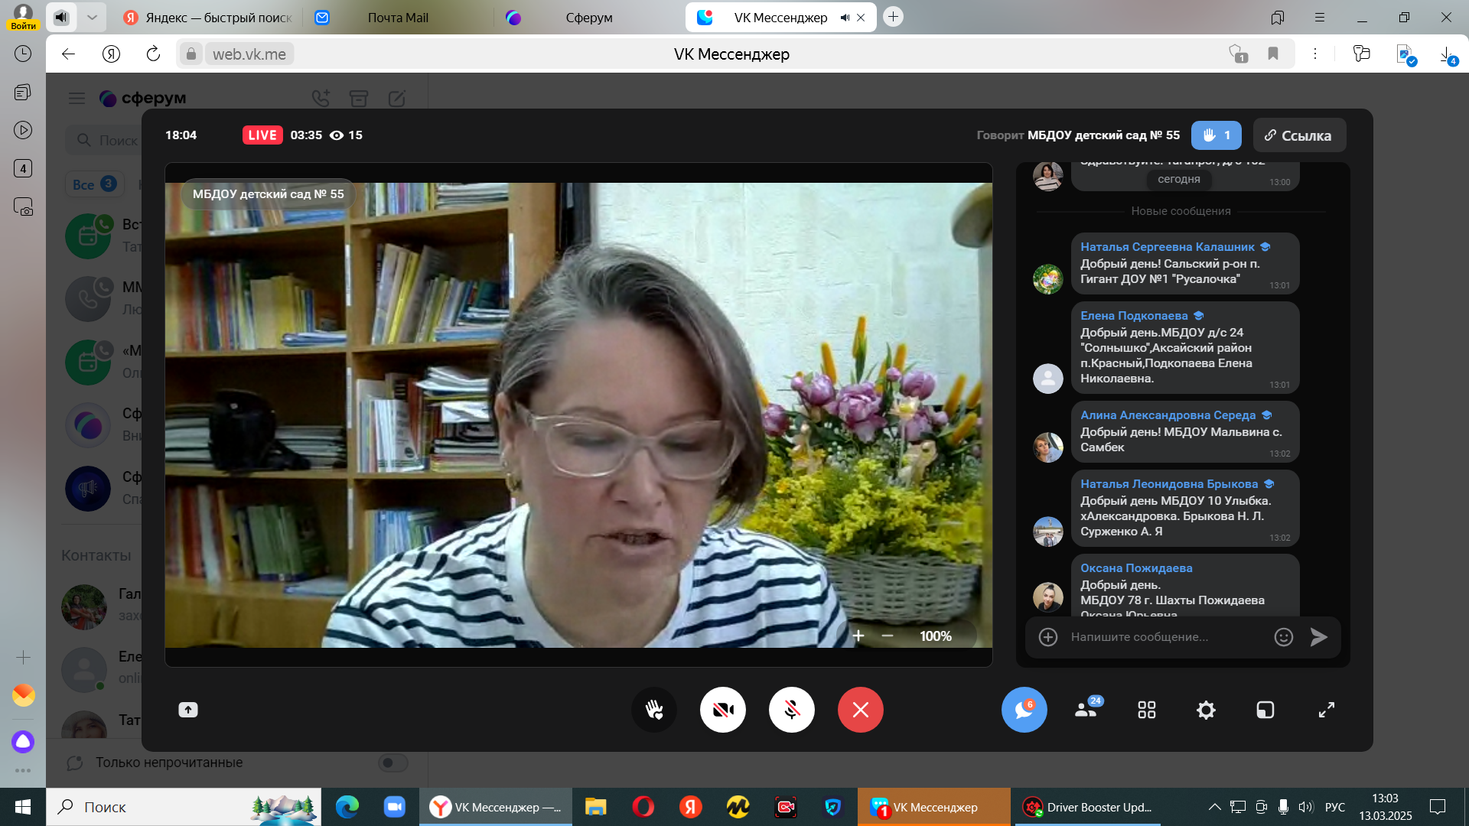Open raised hands list showing 1
Image resolution: width=1469 pixels, height=826 pixels.
pyautogui.click(x=1217, y=135)
